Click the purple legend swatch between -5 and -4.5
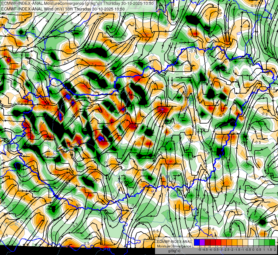278x255 pixels. 202,243
